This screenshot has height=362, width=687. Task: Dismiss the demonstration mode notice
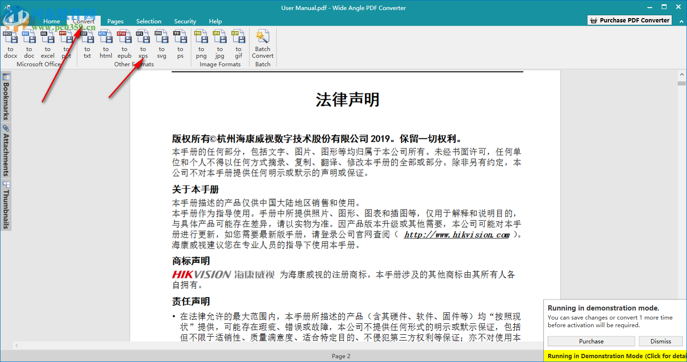[x=661, y=341]
